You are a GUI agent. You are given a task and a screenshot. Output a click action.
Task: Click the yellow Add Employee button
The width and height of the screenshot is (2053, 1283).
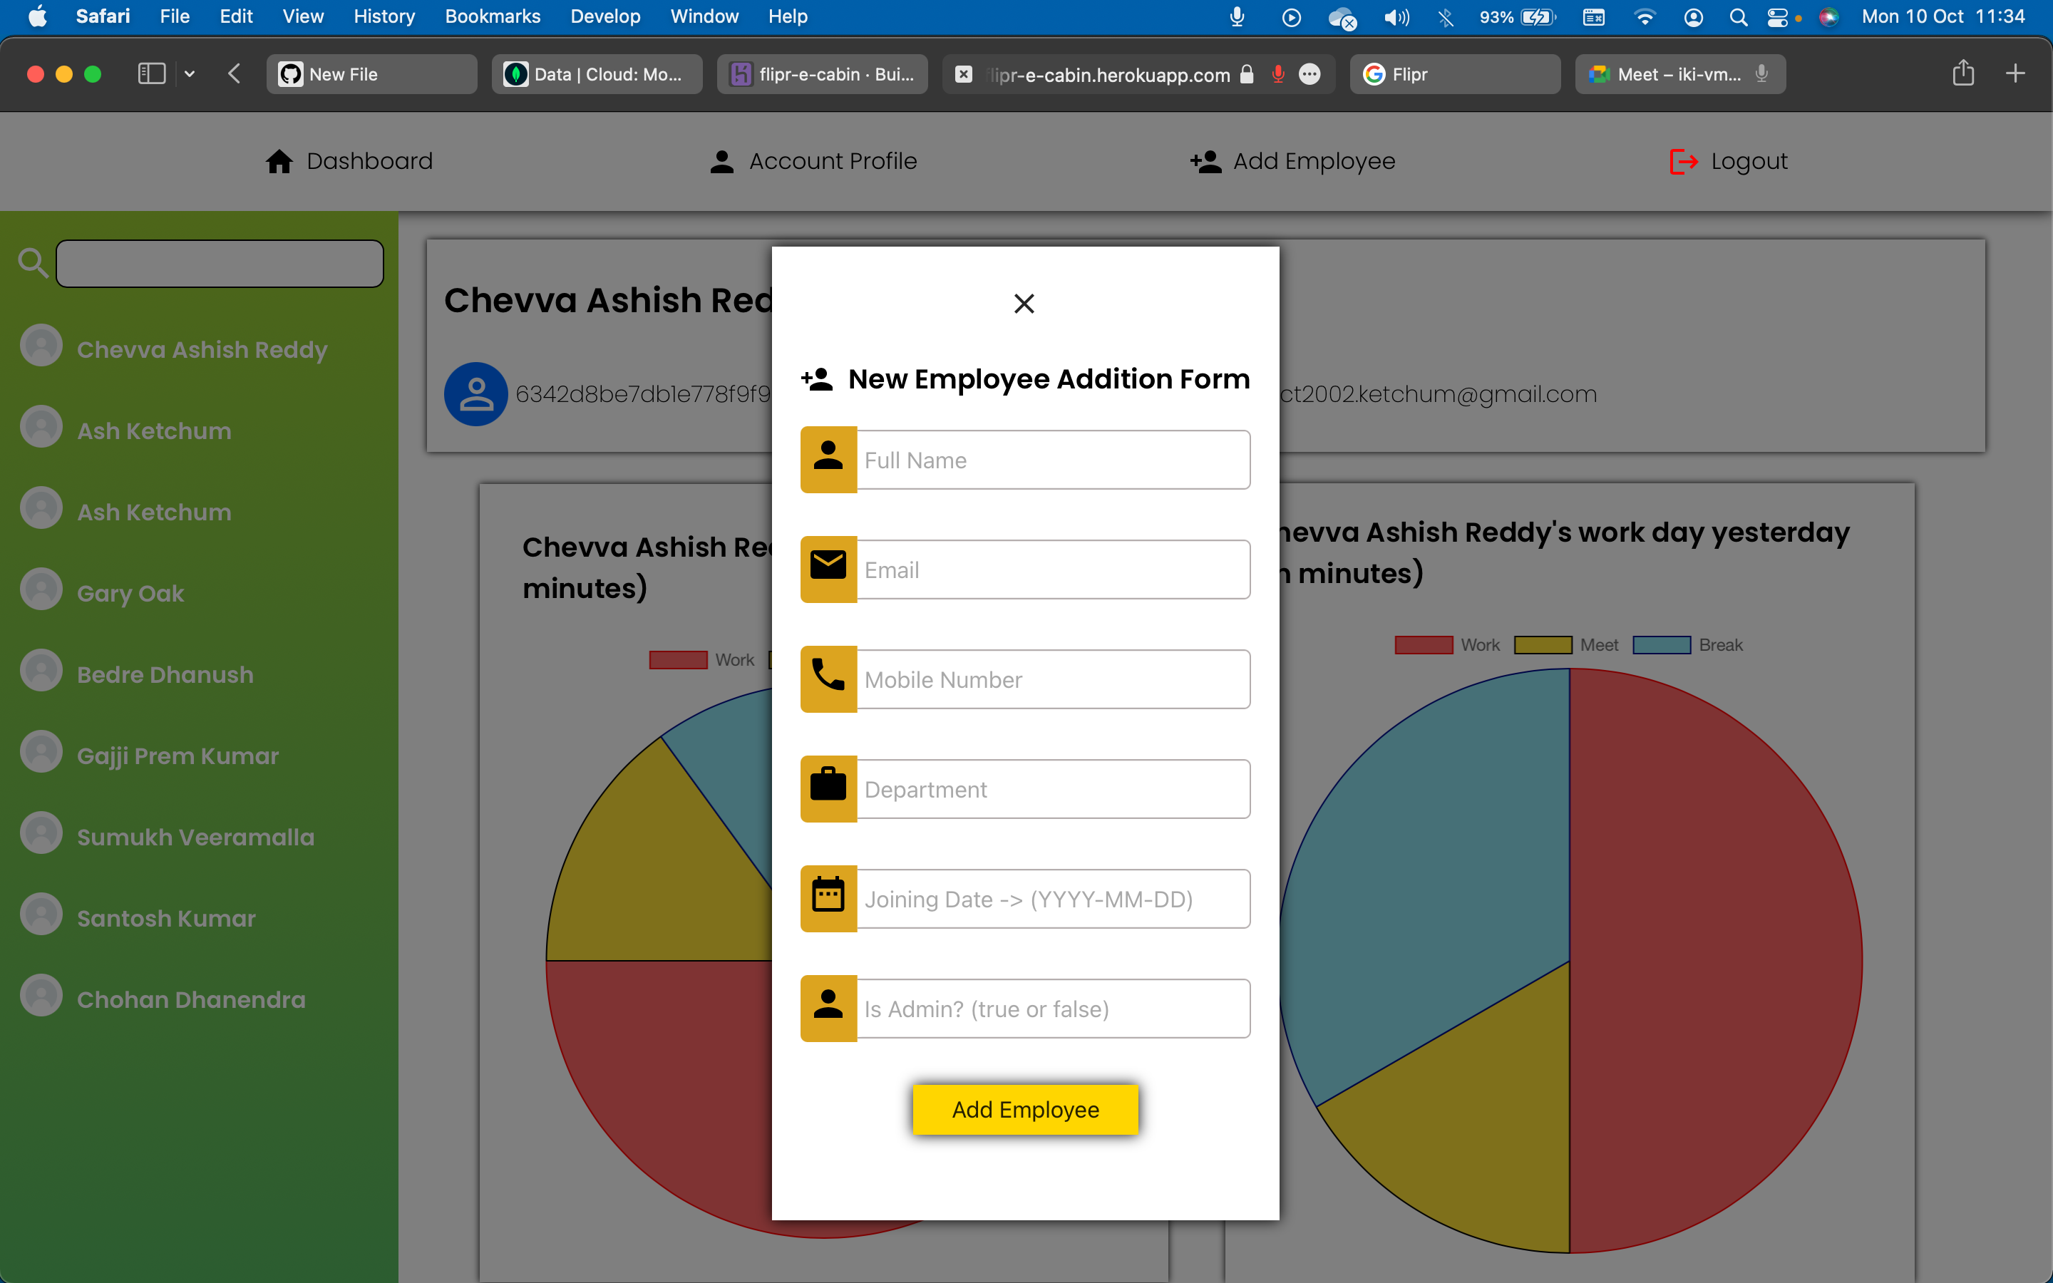click(x=1025, y=1109)
